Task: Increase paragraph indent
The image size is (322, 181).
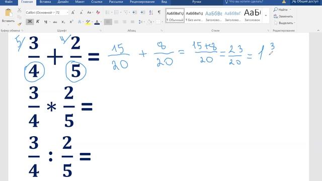Action: click(x=143, y=13)
